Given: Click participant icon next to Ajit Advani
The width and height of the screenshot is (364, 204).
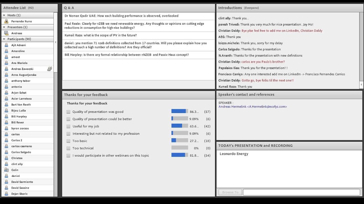Looking at the screenshot, I should [6, 45].
